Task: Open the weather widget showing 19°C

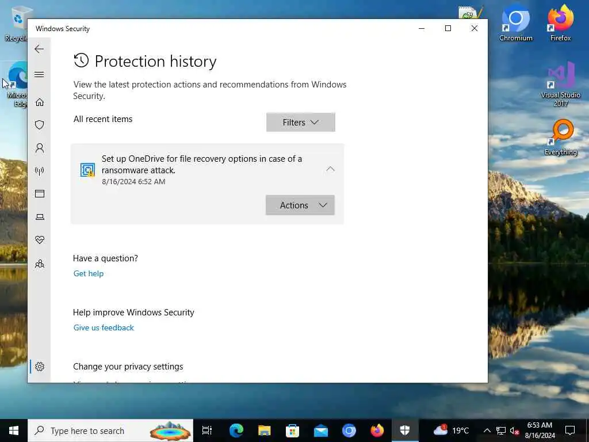Action: click(x=451, y=430)
